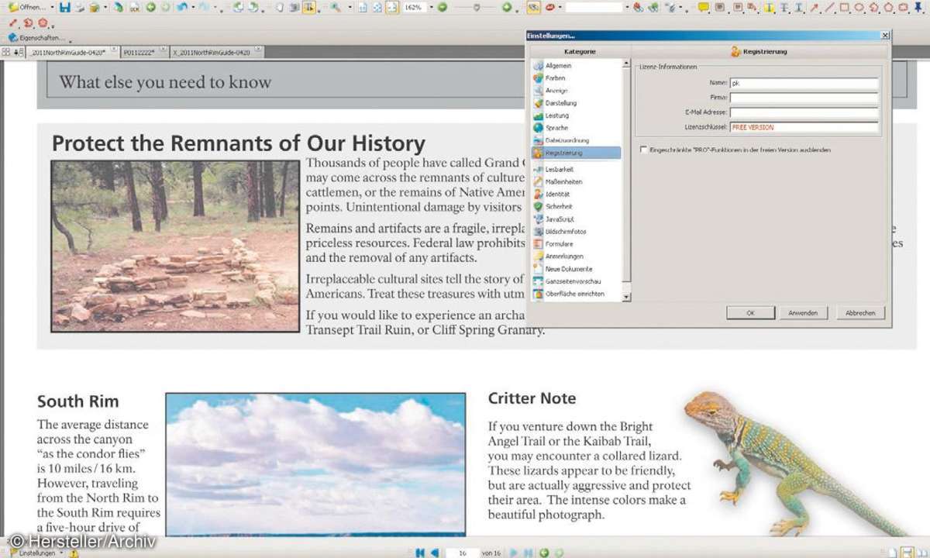Go to previous page arrow
Image resolution: width=930 pixels, height=558 pixels.
tap(435, 553)
